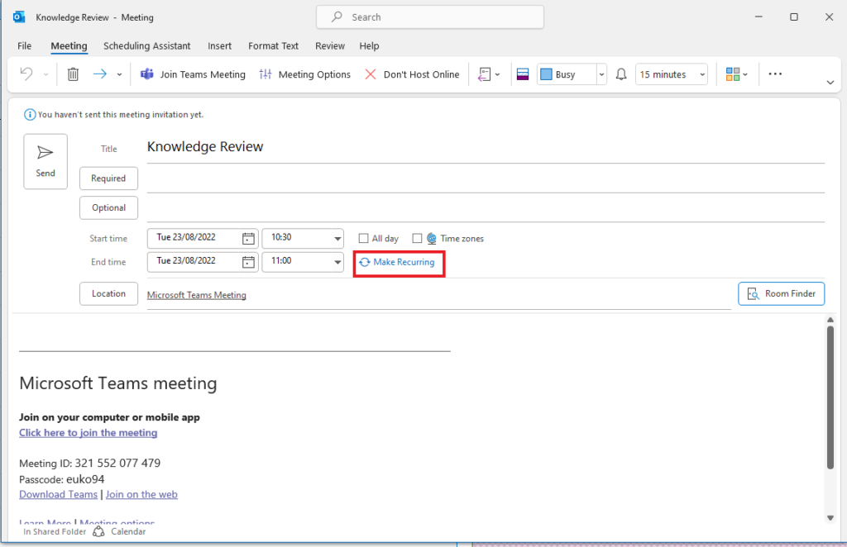Click the Busy blue color swatch

[546, 74]
